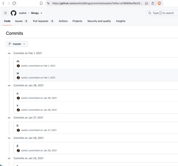
Task: Click 'Commits on Jan 27, 2021' heading
Action: 28,118
